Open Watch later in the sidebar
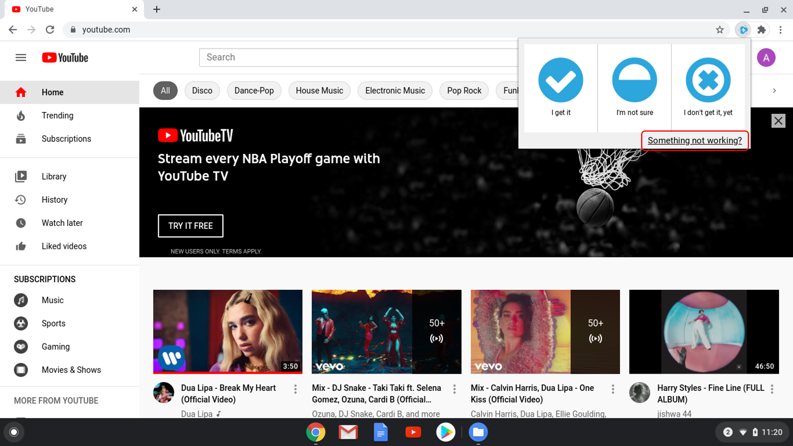 [x=70, y=223]
